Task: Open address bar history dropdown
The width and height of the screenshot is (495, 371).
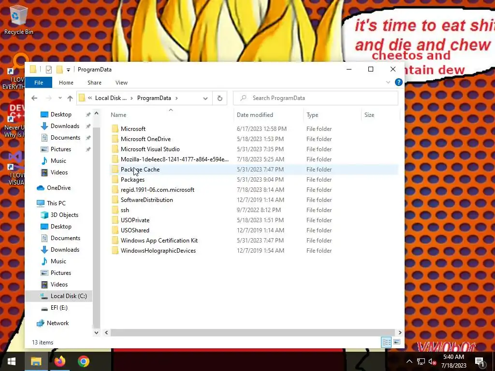Action: pos(205,99)
